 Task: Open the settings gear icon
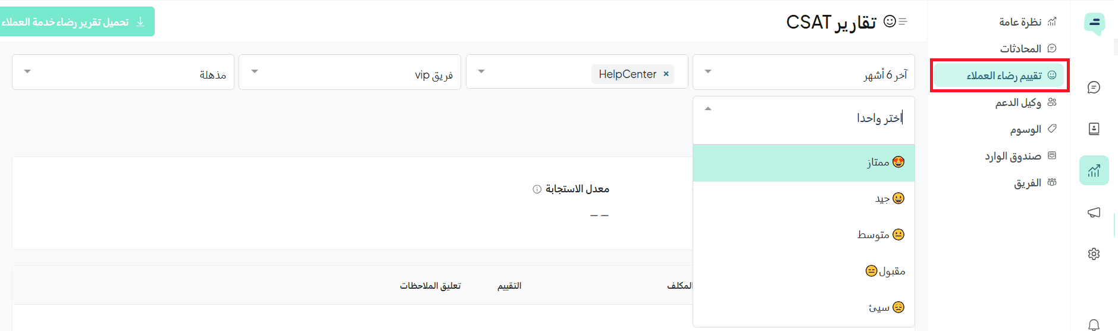[x=1094, y=254]
